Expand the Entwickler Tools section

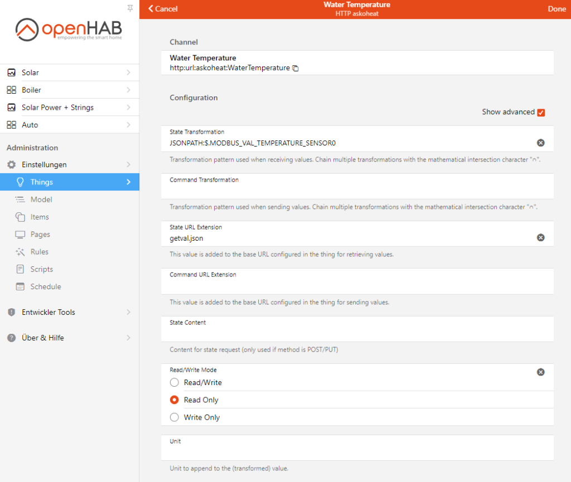[70, 312]
